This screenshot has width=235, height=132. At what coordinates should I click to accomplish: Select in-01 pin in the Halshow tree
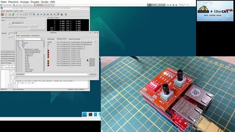point(27,57)
